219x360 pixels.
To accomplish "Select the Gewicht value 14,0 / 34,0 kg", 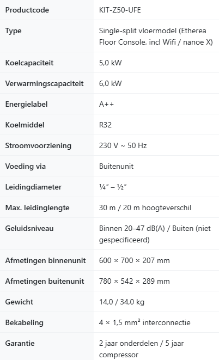I will point(121,302).
